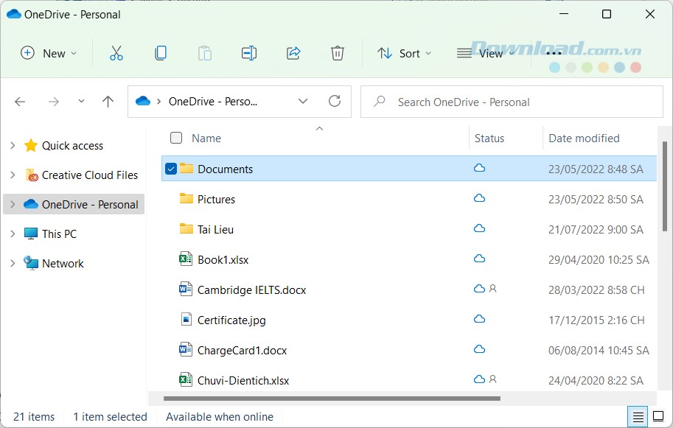Open the New menu

(x=48, y=52)
